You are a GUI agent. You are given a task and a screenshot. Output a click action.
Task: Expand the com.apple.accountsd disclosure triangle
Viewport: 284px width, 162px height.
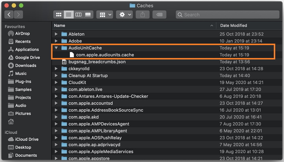point(56,103)
